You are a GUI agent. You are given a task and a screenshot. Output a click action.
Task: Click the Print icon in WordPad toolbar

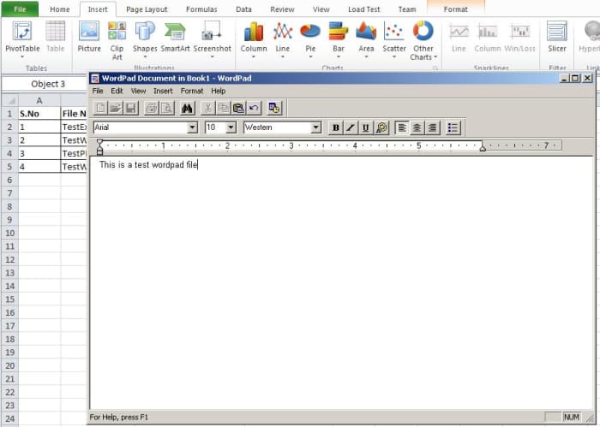click(152, 108)
